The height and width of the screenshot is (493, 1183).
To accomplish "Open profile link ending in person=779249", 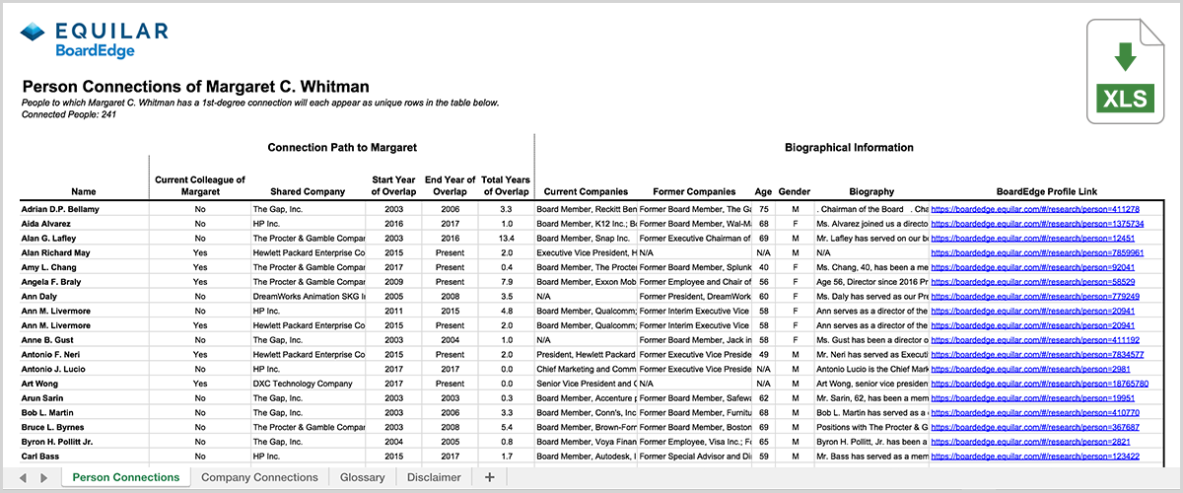I will tap(1035, 296).
